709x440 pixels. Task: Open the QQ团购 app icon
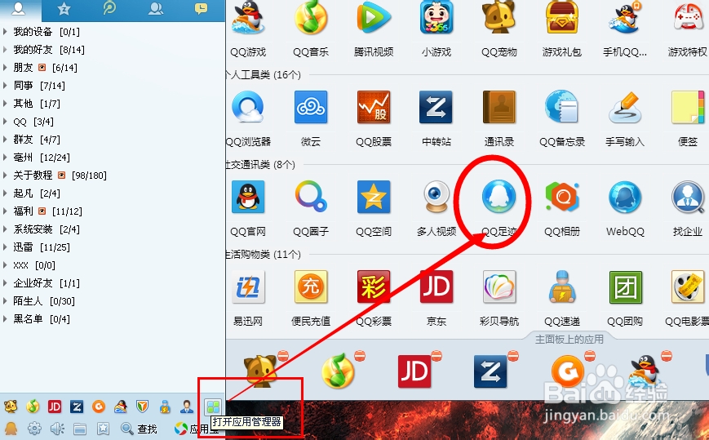tap(625, 287)
